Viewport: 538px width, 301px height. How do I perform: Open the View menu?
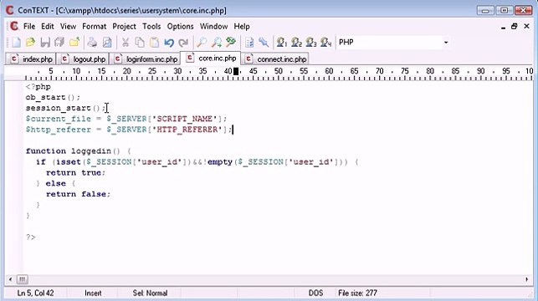(68, 27)
